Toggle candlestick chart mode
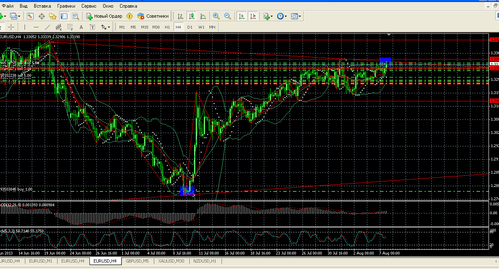This screenshot has width=499, height=269. click(x=192, y=16)
